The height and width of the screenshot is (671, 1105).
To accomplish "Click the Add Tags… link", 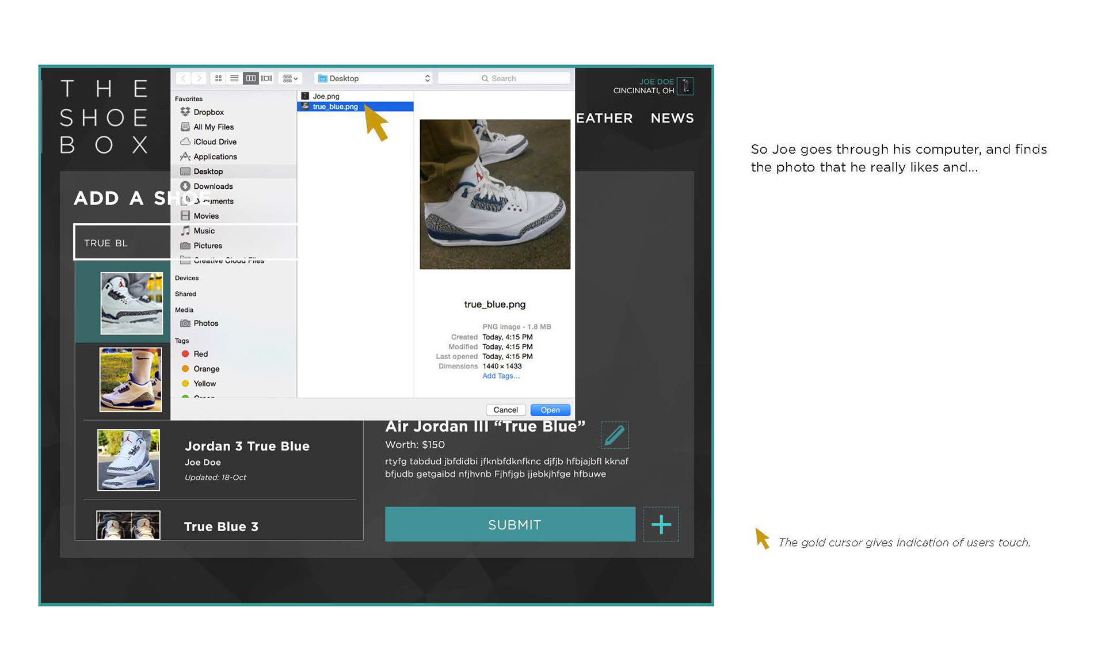I will 501,376.
